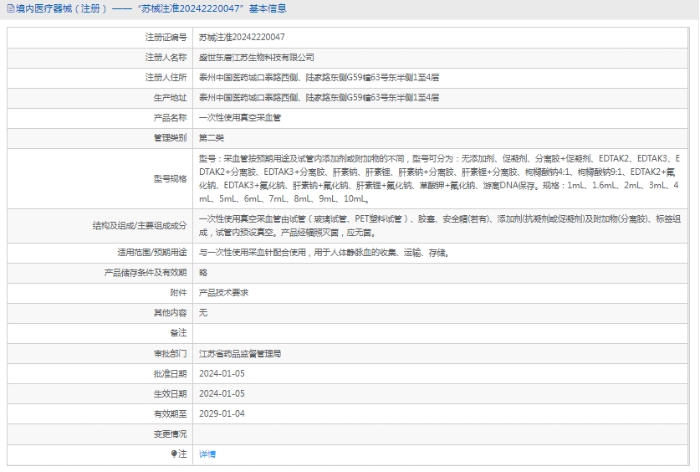Screen dimensions: 700x472
Task: Select the registrant name 盛世东唐江苏生物科技有限公司
Action: [257, 58]
